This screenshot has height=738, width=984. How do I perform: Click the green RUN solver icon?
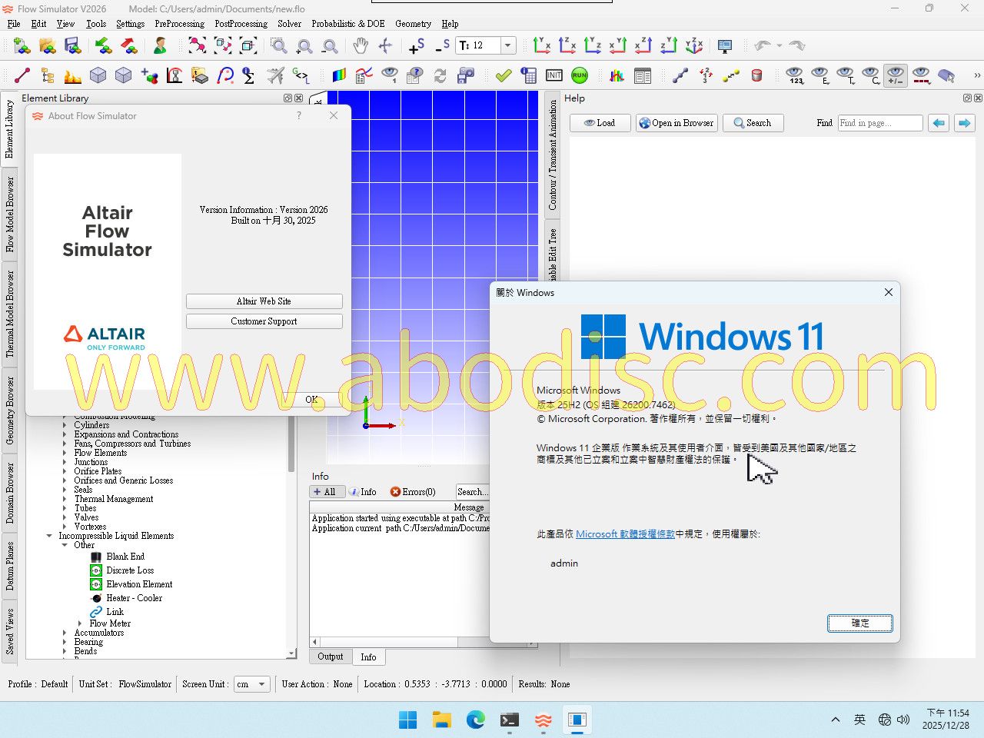pos(580,75)
